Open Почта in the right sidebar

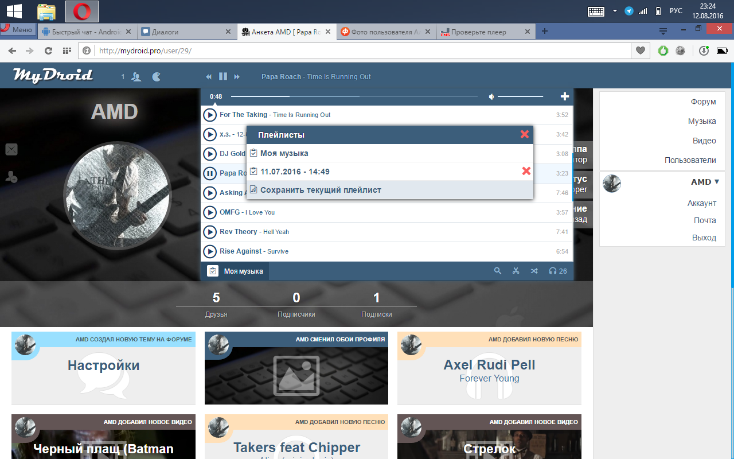pyautogui.click(x=705, y=220)
